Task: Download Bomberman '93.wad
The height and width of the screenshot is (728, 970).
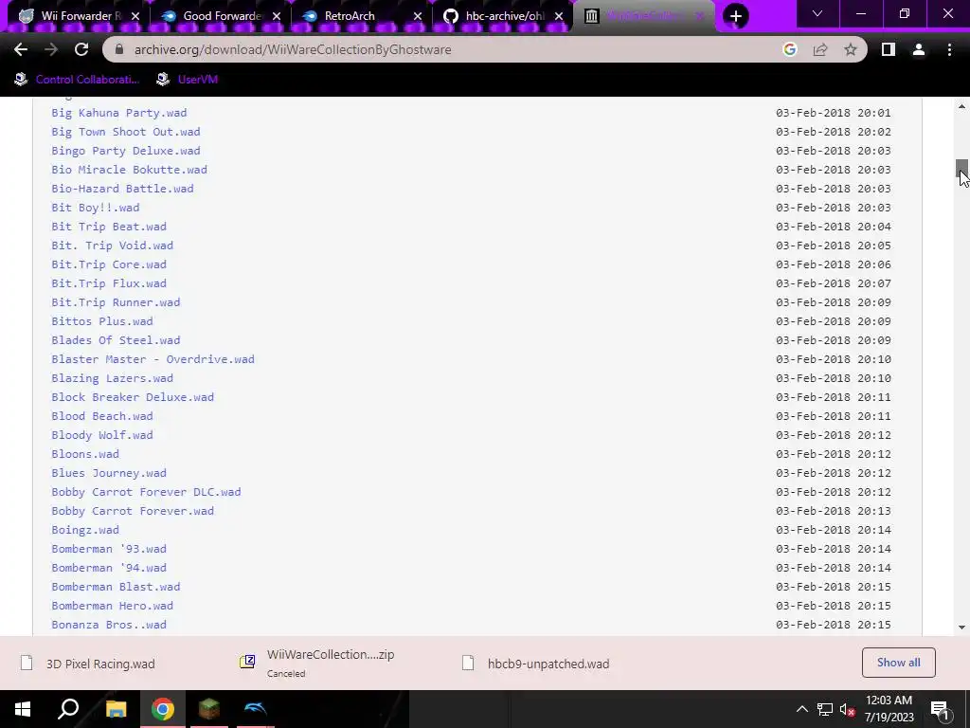Action: 109,549
